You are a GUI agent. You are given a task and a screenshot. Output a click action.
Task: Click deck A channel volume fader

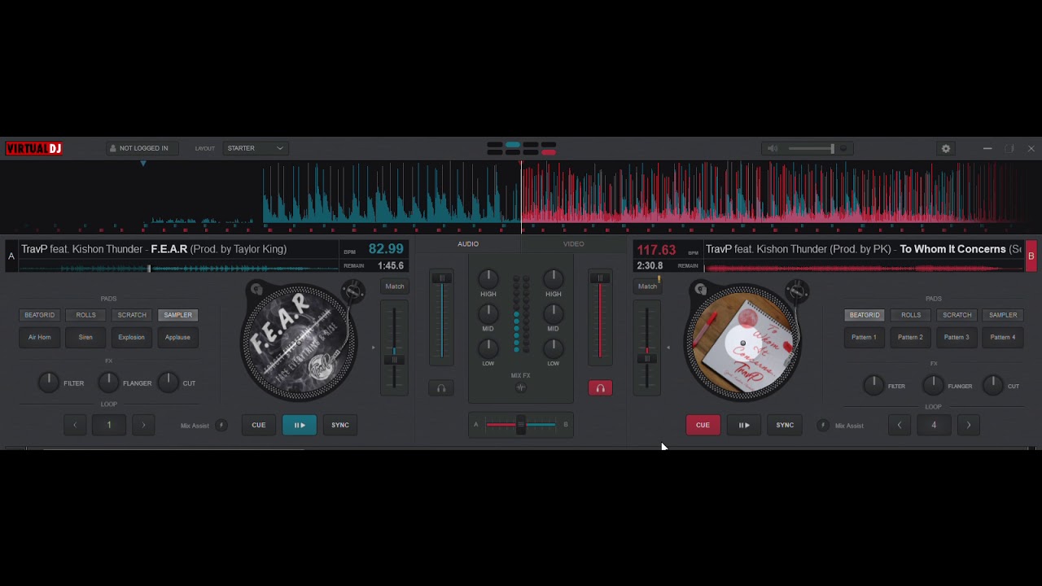click(x=442, y=316)
